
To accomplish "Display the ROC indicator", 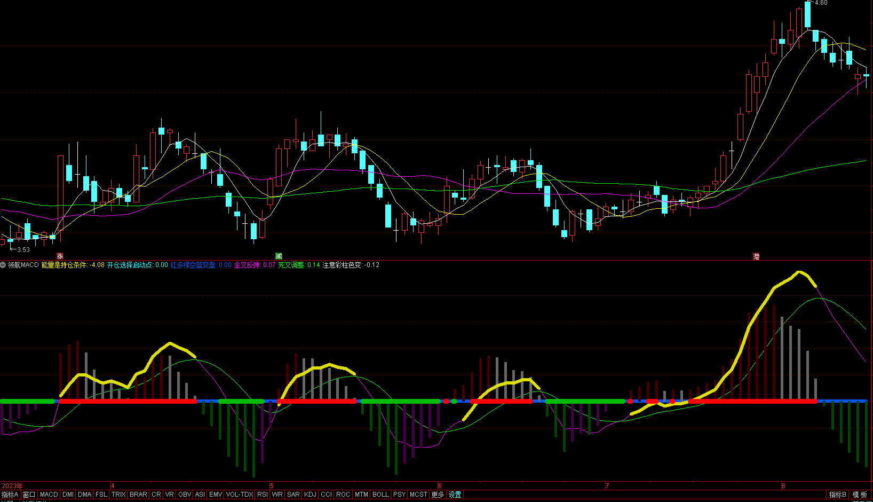I will click(x=343, y=495).
